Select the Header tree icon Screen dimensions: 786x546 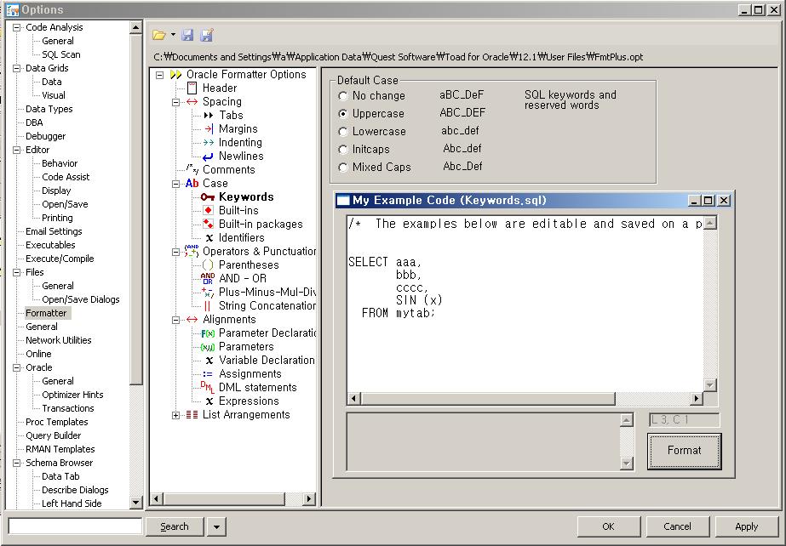tap(192, 88)
